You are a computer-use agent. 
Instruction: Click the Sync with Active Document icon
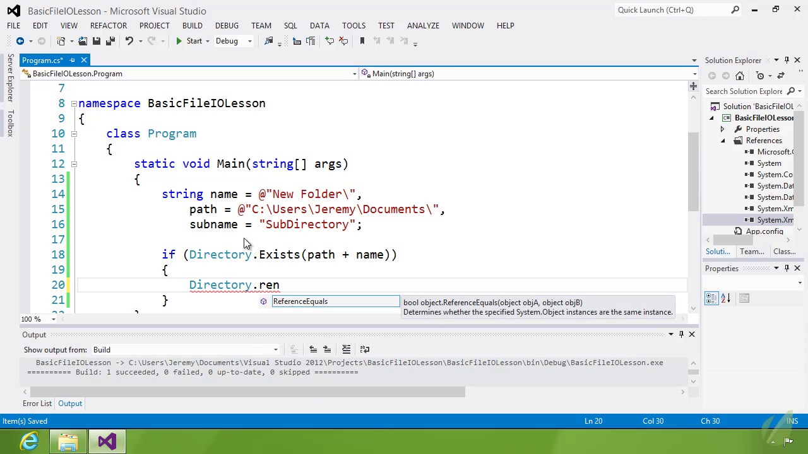tap(781, 76)
